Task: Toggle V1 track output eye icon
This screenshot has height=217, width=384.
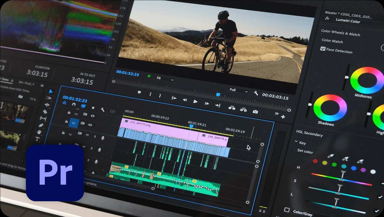Action: [90, 124]
